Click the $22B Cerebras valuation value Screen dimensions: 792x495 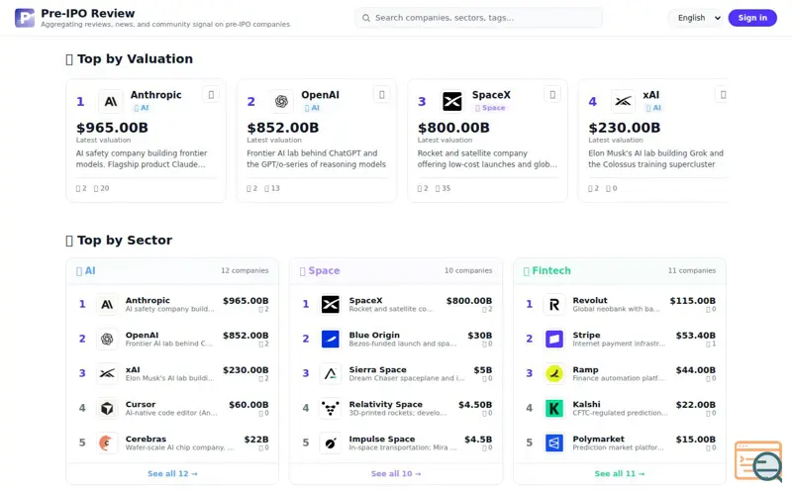[256, 440]
